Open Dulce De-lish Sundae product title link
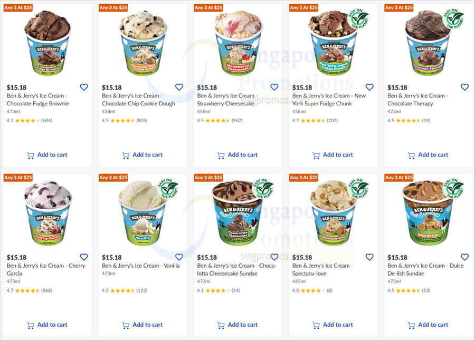The image size is (475, 341). (x=425, y=270)
